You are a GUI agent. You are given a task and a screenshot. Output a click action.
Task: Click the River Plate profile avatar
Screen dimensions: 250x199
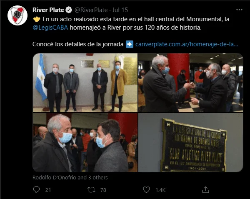tap(17, 15)
